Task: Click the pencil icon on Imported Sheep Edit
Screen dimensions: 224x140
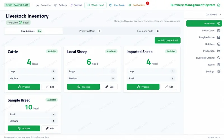Action: (166, 87)
